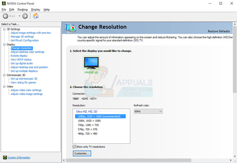Open Manage 3D settings

point(22,37)
